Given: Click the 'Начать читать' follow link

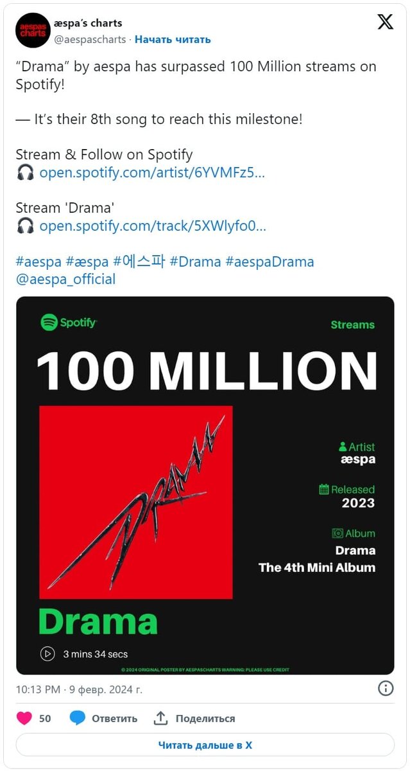Looking at the screenshot, I should [173, 39].
